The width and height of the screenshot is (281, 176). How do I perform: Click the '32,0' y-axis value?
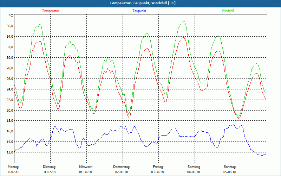coord(10,47)
